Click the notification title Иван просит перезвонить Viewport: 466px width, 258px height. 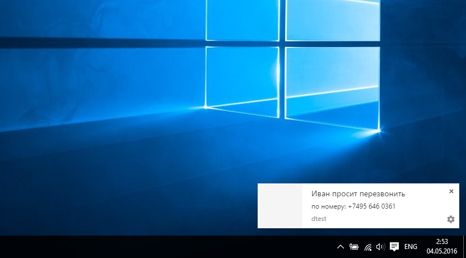point(358,193)
